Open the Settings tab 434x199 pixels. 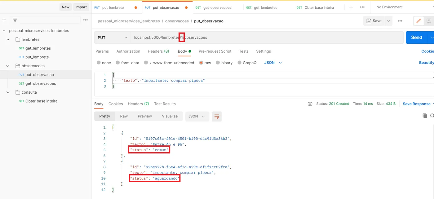[x=263, y=51]
